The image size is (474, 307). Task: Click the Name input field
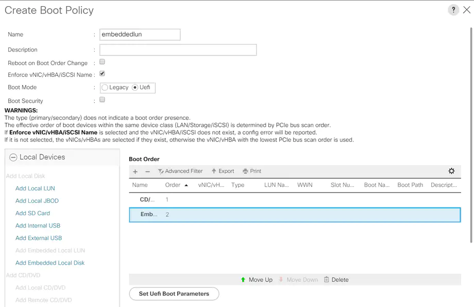point(140,35)
